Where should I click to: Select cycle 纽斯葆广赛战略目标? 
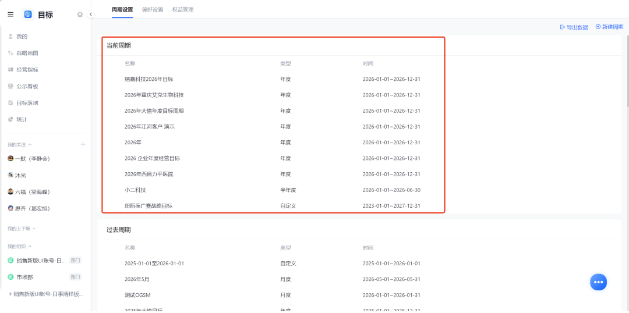pos(149,206)
